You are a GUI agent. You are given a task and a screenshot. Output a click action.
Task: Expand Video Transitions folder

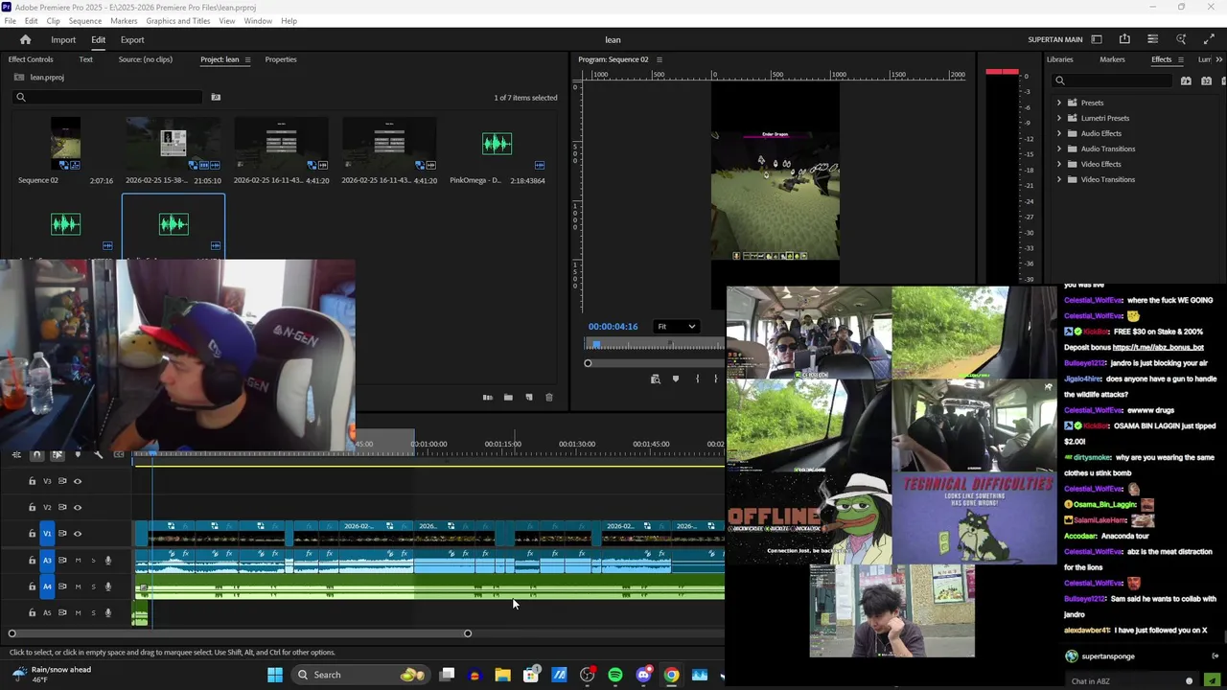pyautogui.click(x=1059, y=179)
